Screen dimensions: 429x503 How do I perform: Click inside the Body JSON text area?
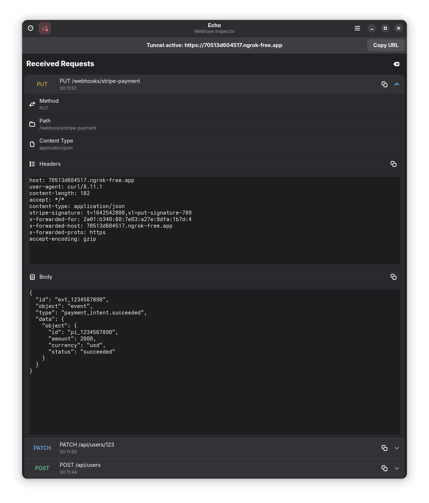(x=214, y=362)
